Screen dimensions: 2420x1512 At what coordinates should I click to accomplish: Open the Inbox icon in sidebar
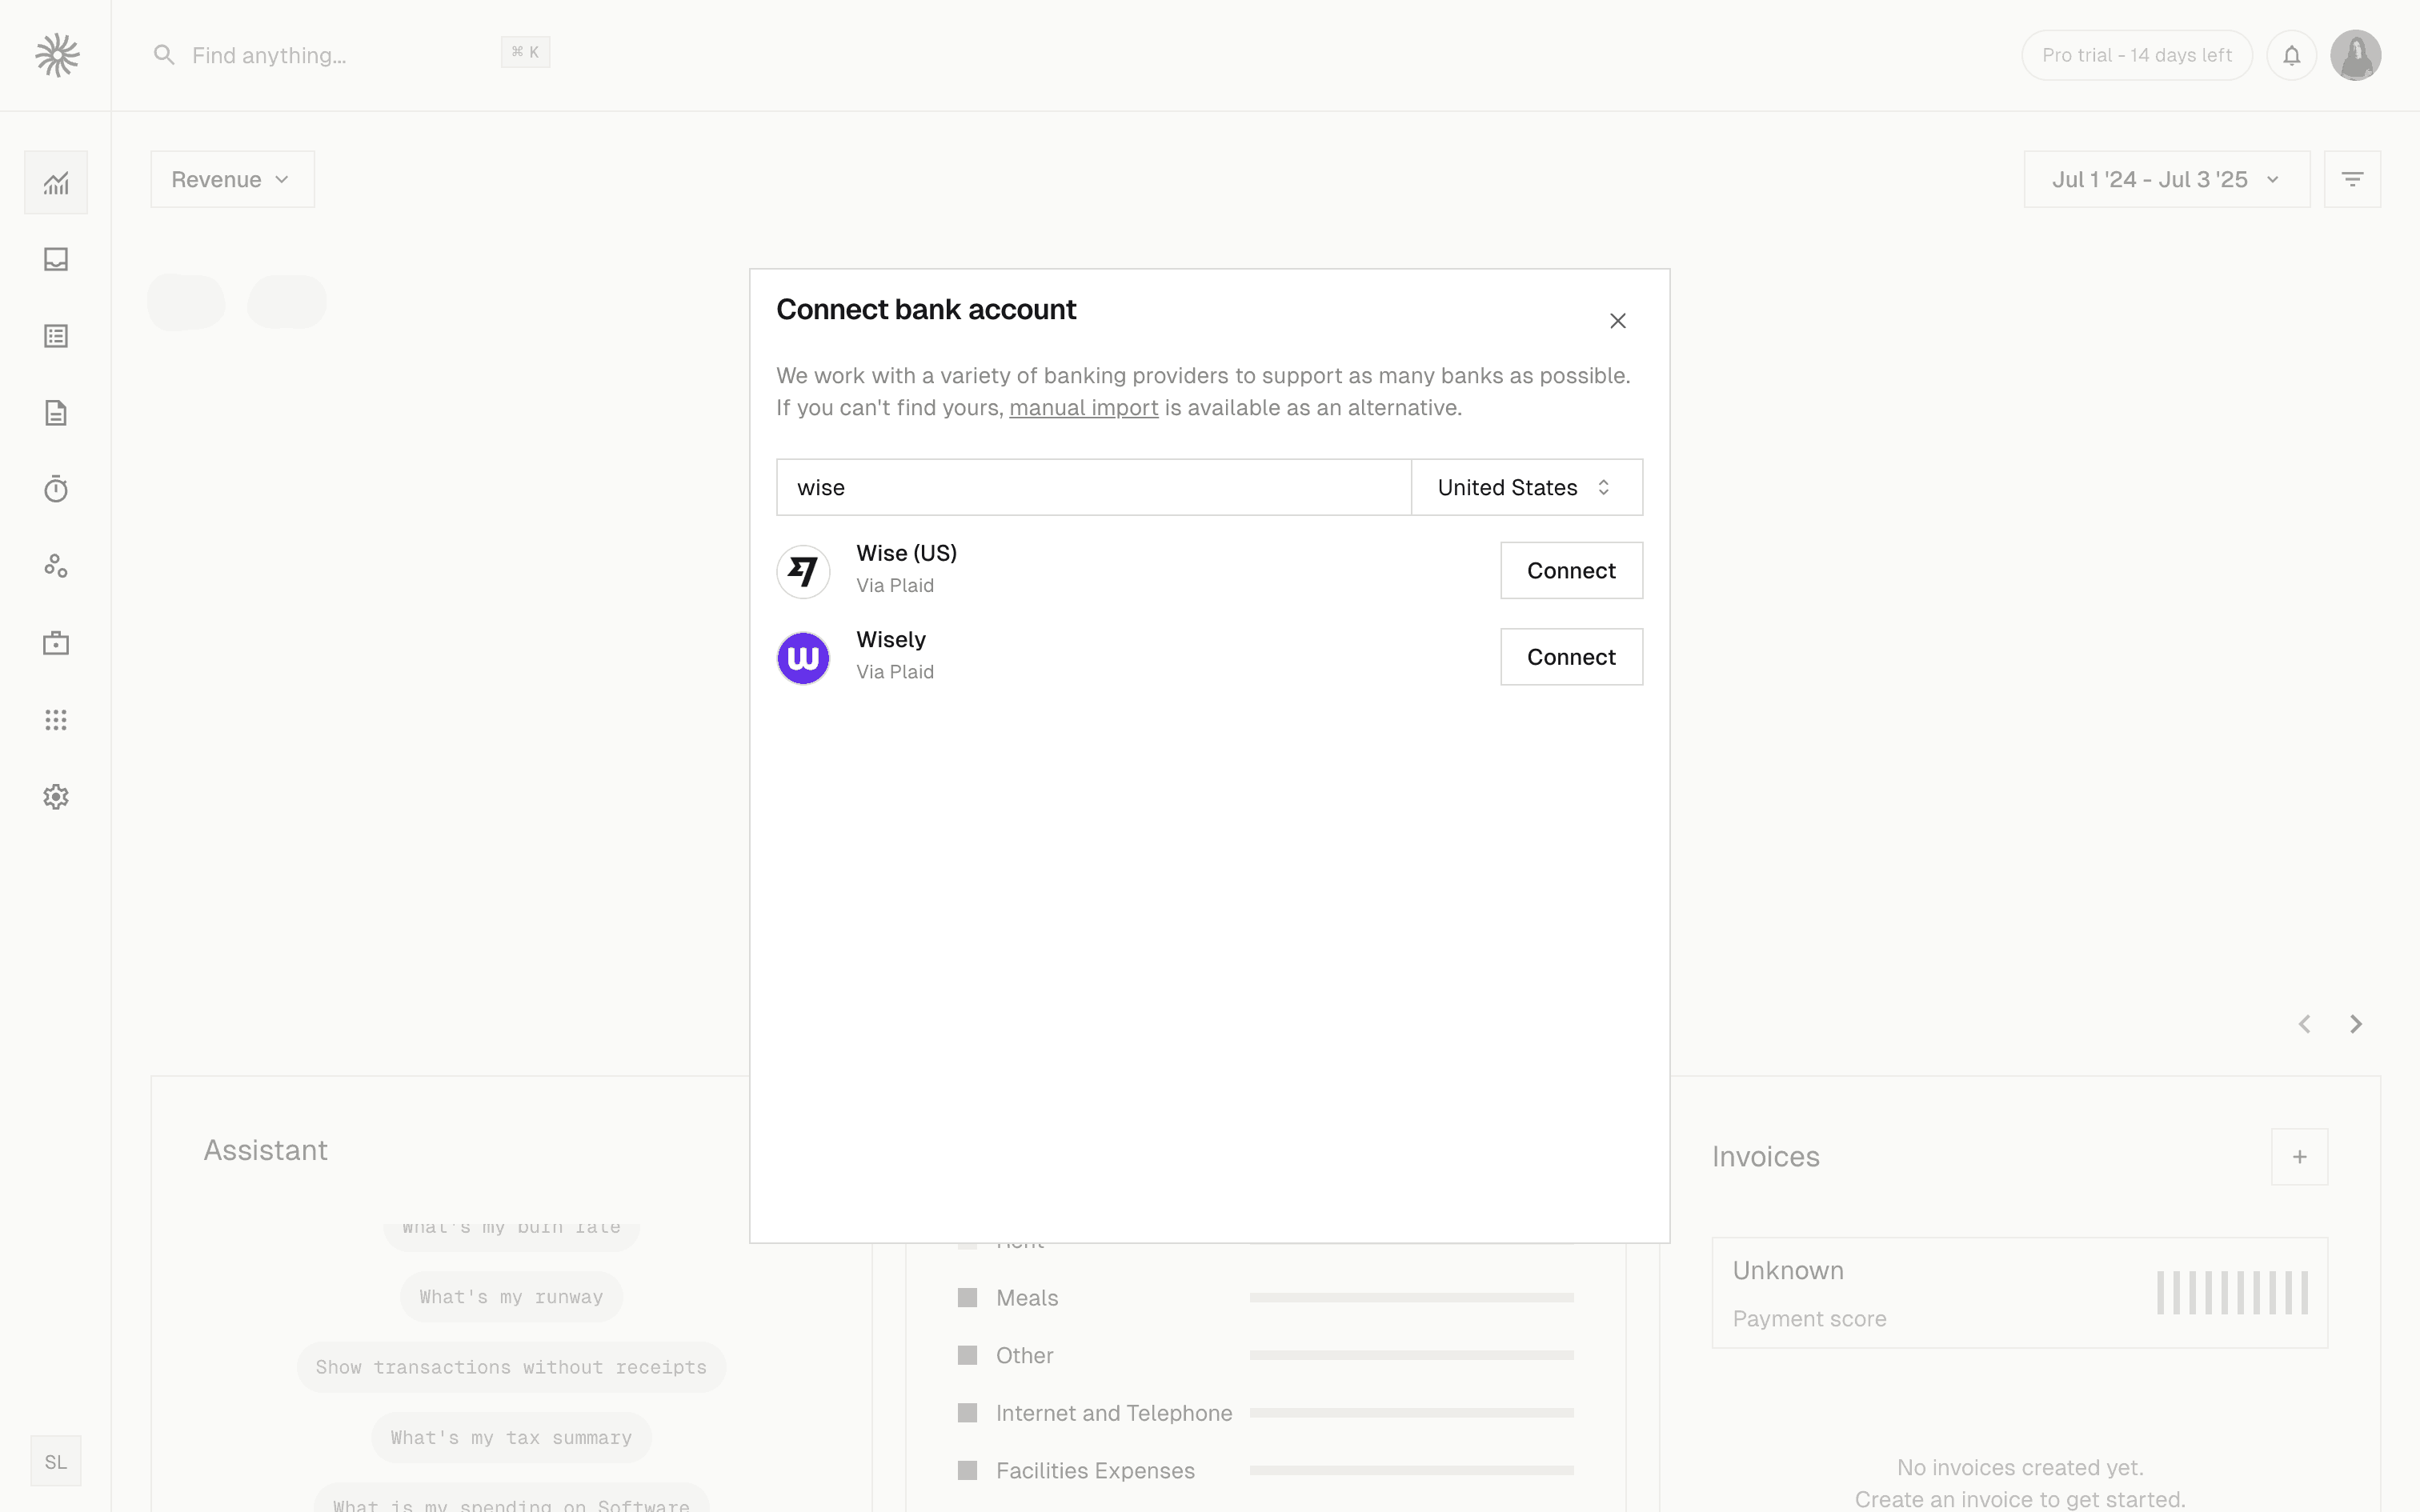[x=56, y=260]
